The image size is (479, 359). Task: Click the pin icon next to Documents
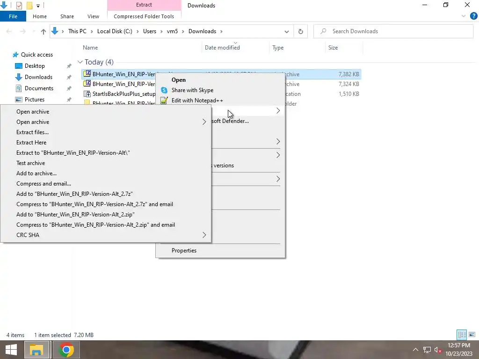[69, 88]
